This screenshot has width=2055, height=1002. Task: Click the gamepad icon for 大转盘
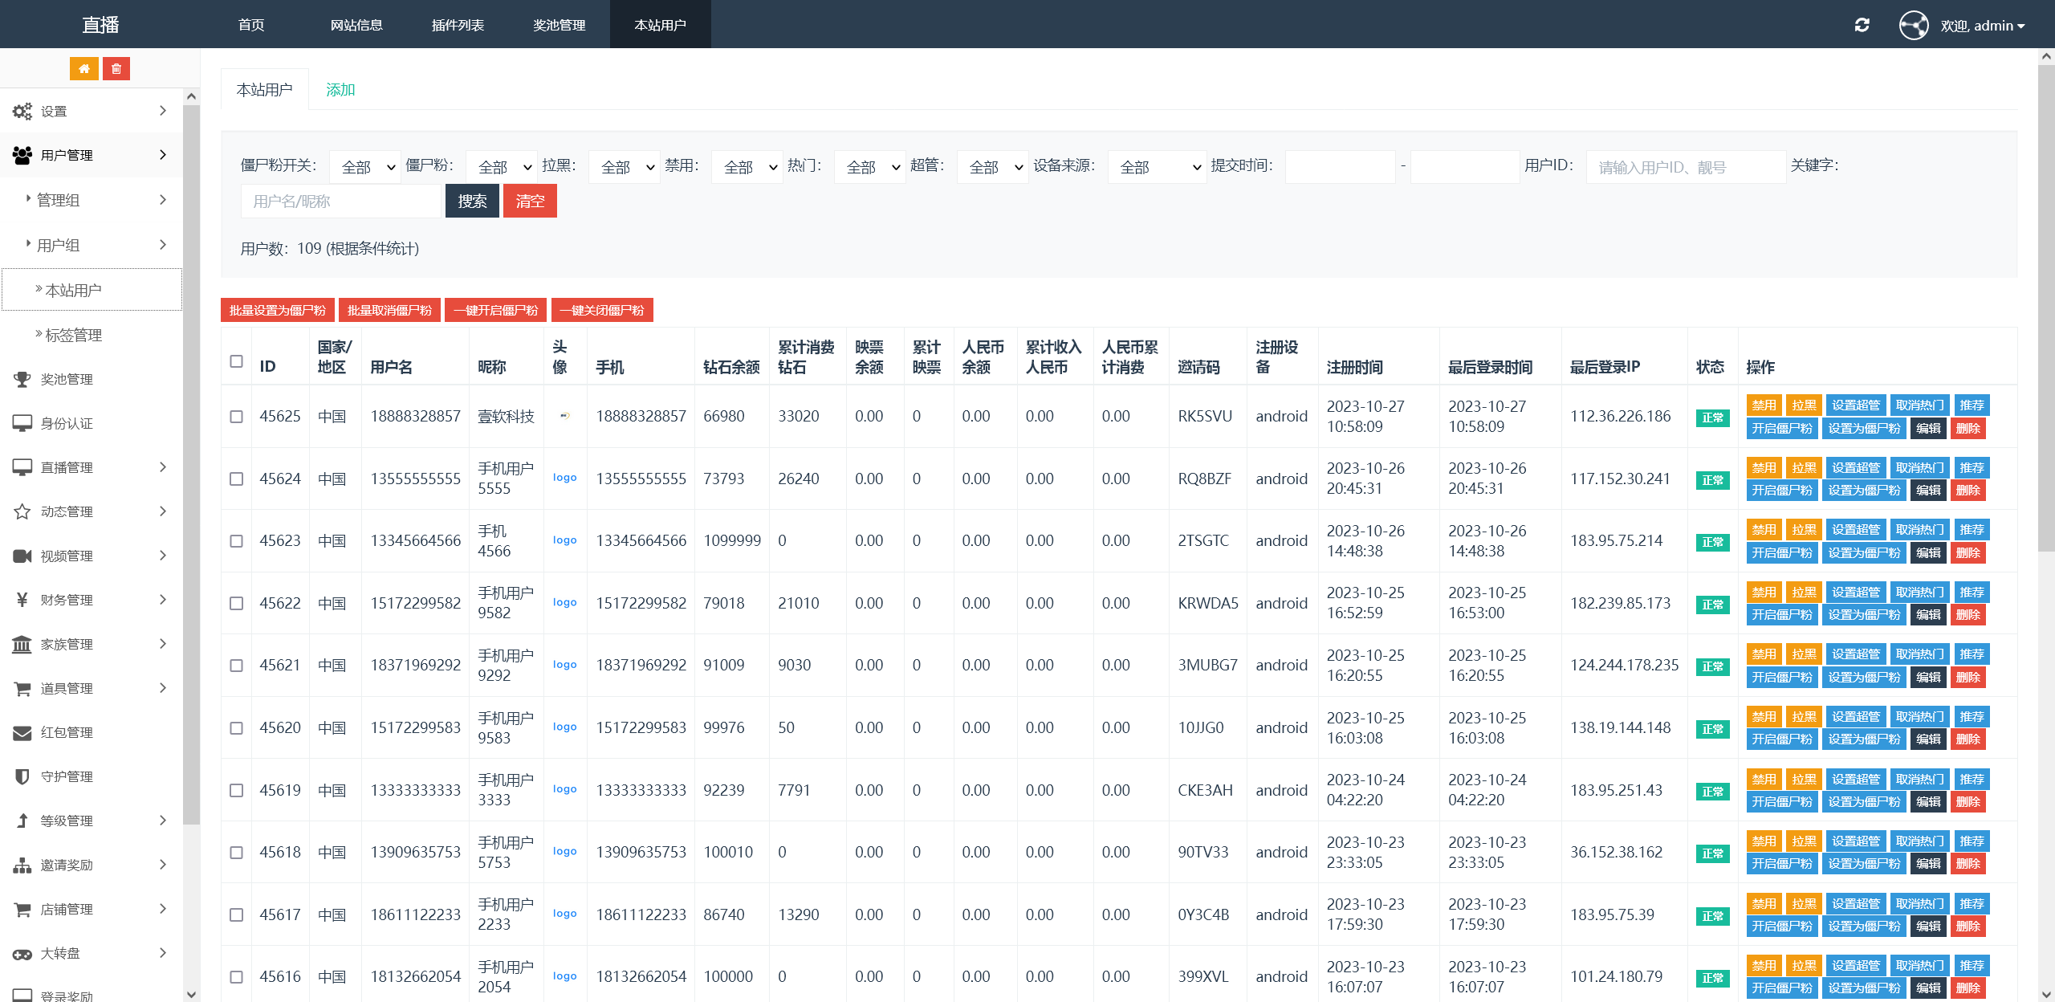(x=22, y=953)
